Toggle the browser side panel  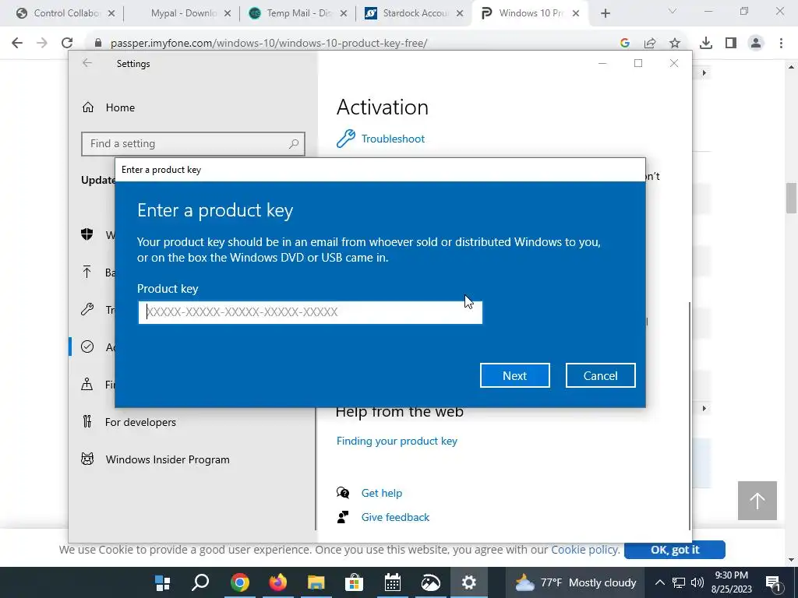coord(731,44)
